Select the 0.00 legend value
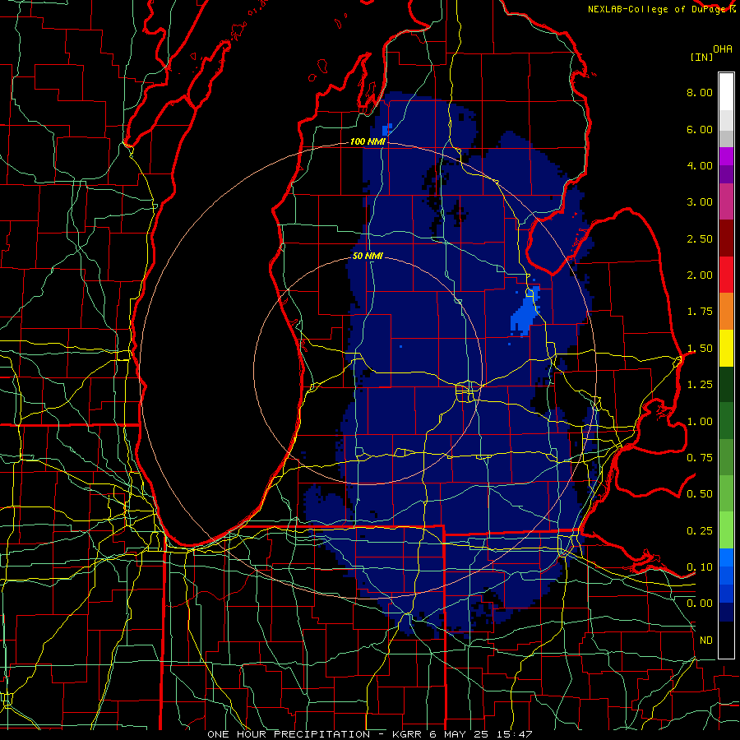 700,604
